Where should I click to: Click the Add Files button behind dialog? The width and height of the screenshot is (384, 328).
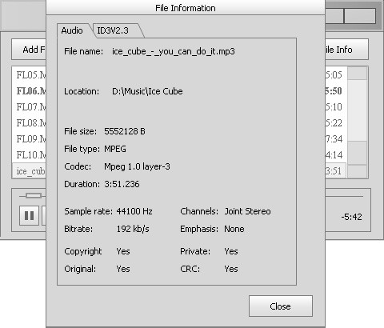pyautogui.click(x=29, y=50)
